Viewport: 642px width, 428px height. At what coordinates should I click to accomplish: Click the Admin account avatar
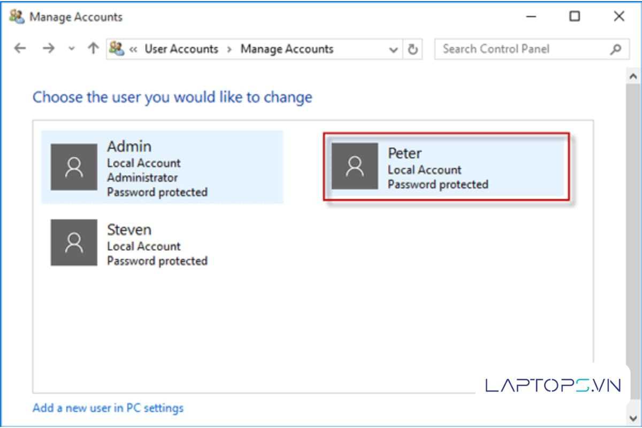click(74, 167)
